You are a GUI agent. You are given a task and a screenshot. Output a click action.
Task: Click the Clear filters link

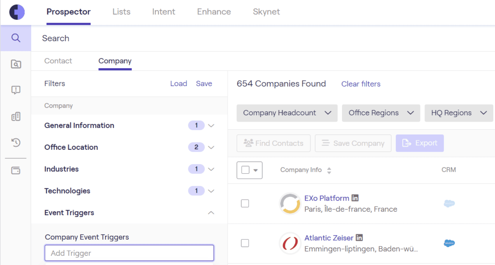point(361,84)
